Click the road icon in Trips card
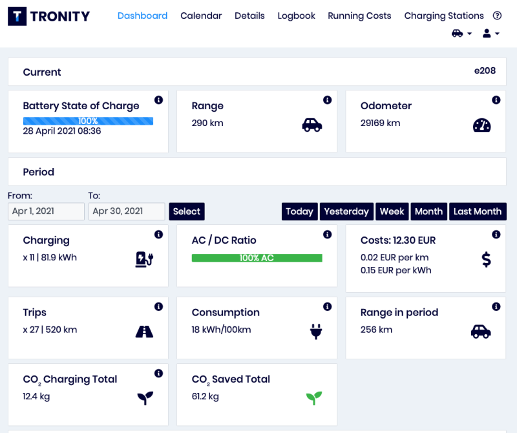The image size is (517, 433). tap(144, 332)
